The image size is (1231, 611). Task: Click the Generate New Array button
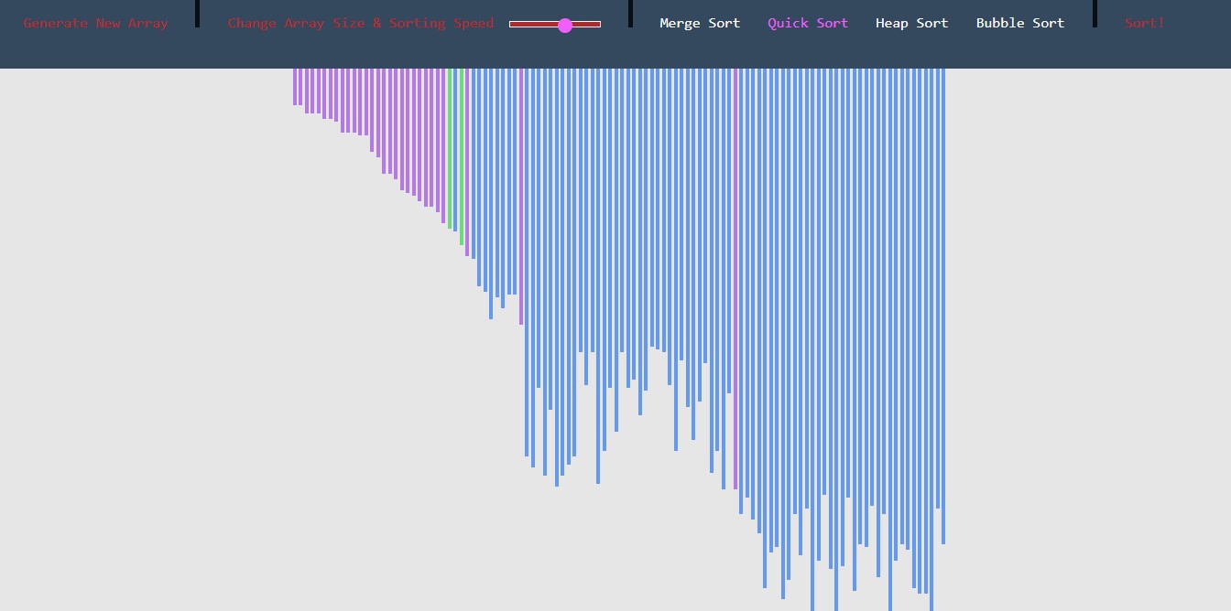(95, 23)
